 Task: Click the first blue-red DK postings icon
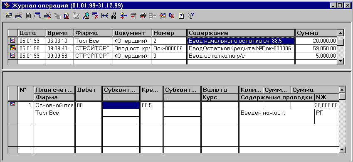coord(67,16)
